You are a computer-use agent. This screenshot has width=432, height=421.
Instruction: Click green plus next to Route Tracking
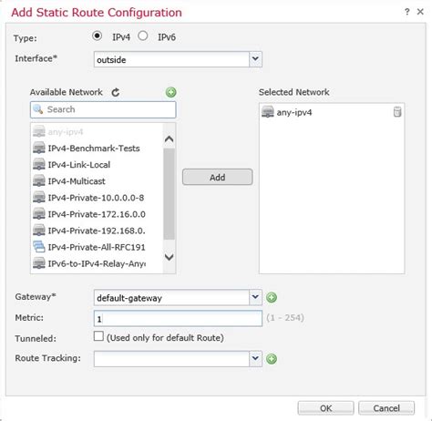pyautogui.click(x=272, y=359)
